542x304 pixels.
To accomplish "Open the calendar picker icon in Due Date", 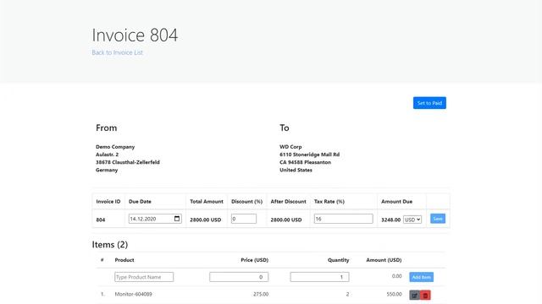I will click(177, 219).
